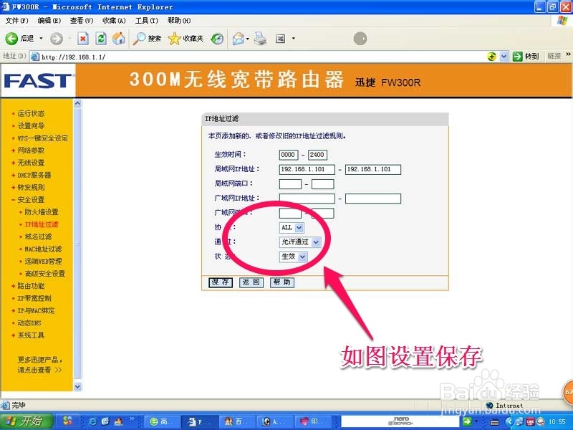Open 高级安全设置 submenu
573x430 pixels.
click(44, 274)
